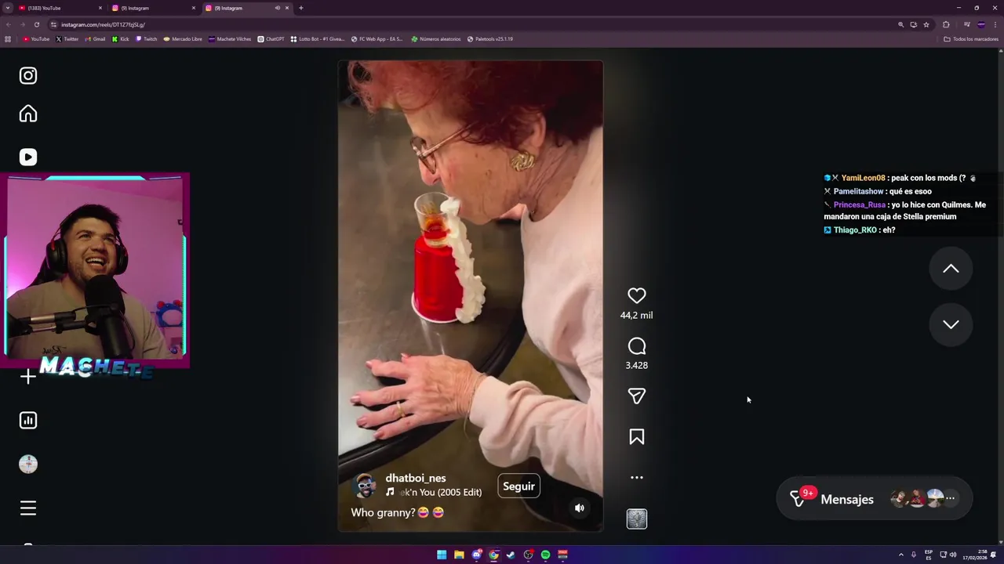Expand the tab search dropdown arrow
Image resolution: width=1004 pixels, height=564 pixels.
7,8
